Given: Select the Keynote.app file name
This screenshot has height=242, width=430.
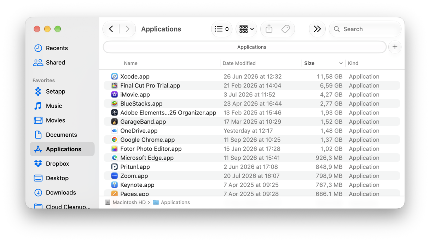Looking at the screenshot, I should (137, 185).
